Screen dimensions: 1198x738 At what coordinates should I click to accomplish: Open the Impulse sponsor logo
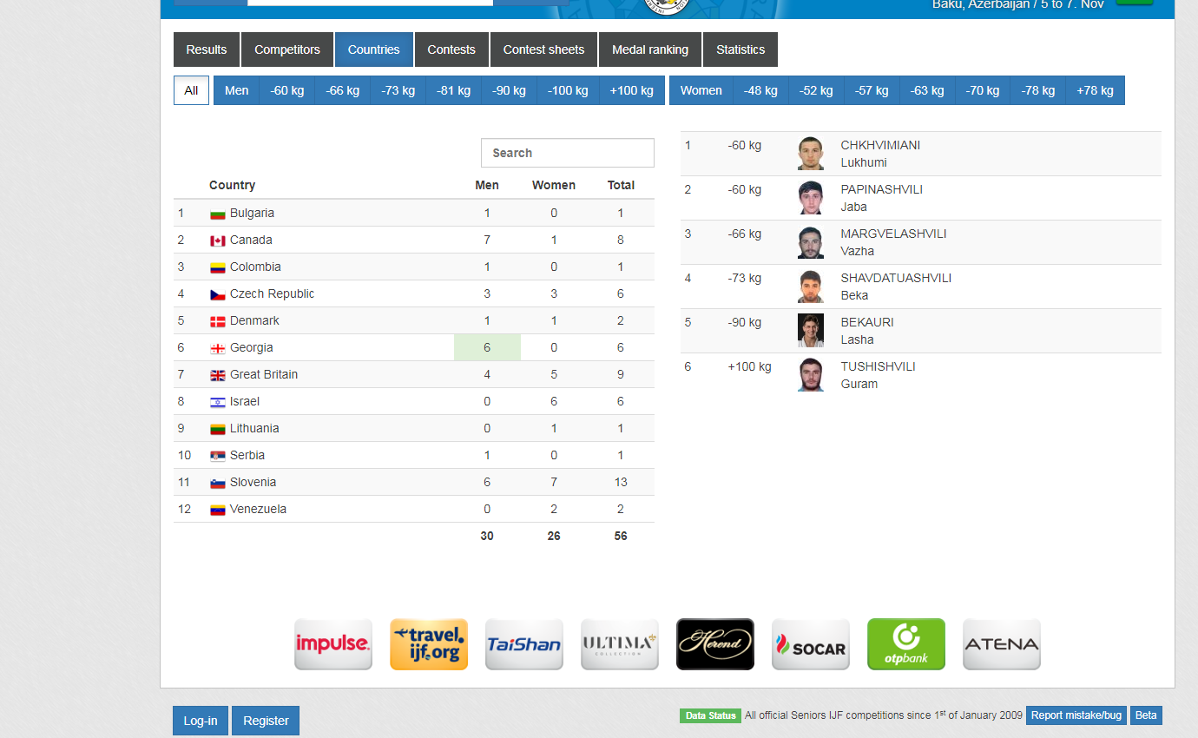coord(333,644)
